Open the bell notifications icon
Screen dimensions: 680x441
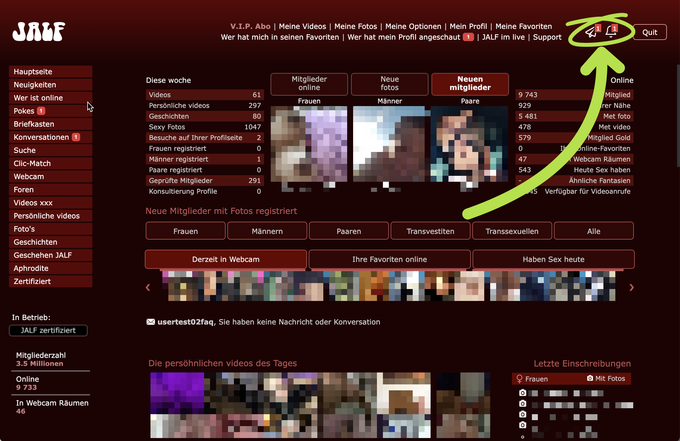[611, 32]
